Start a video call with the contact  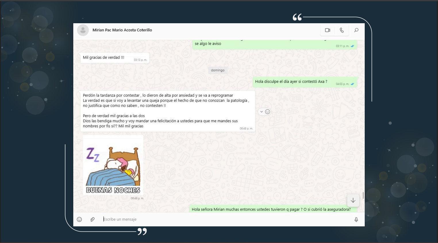327,30
